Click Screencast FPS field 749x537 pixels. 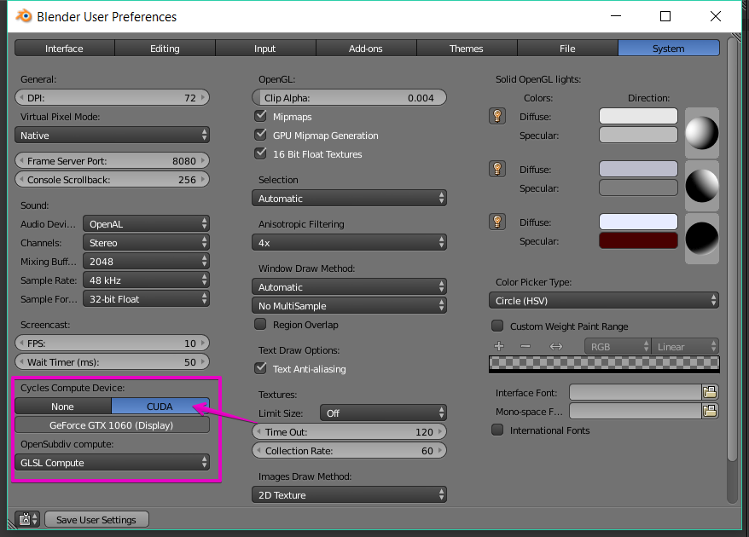(113, 344)
